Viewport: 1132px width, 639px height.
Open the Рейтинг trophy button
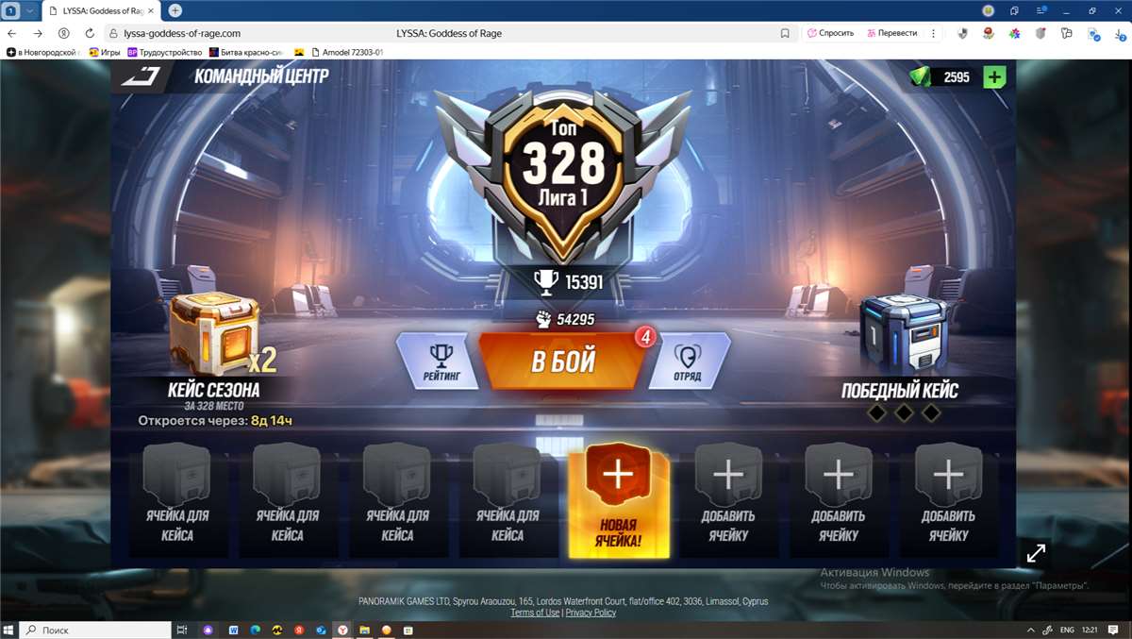439,361
